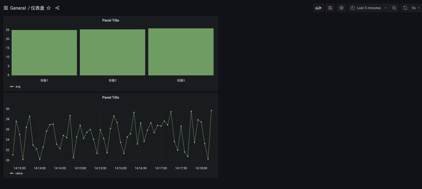The image size is (422, 189).
Task: Open the line chart Panel Title menu
Action: tap(111, 97)
